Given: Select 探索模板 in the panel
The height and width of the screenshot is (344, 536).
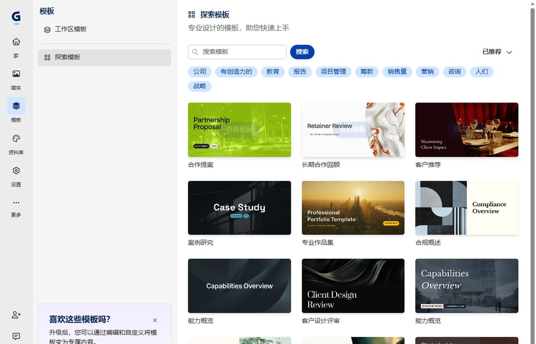Looking at the screenshot, I should [x=105, y=58].
